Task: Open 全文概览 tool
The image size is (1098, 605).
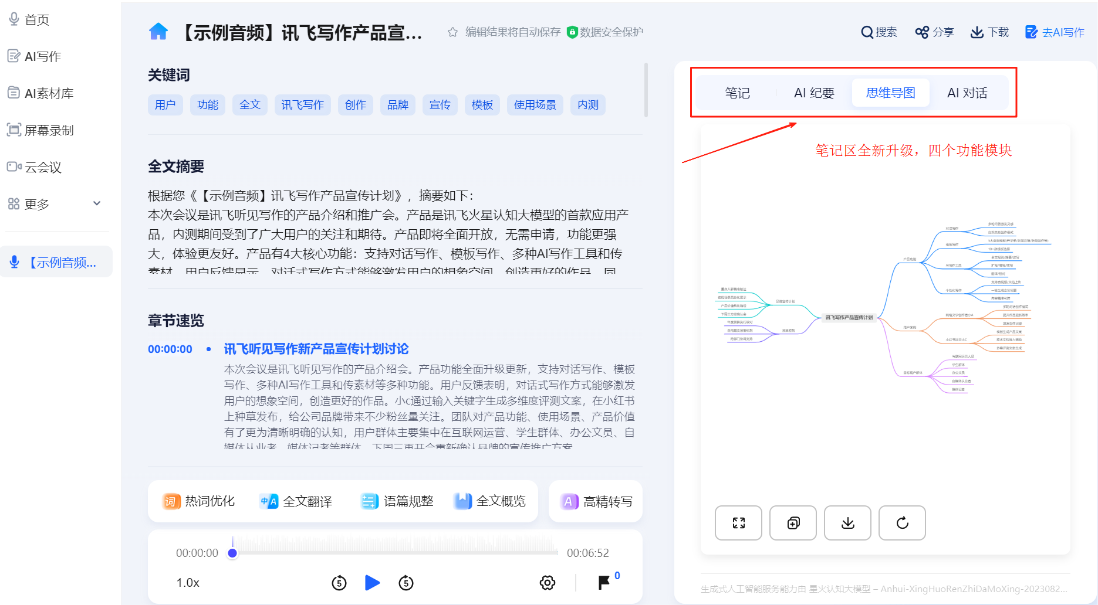Action: click(489, 501)
